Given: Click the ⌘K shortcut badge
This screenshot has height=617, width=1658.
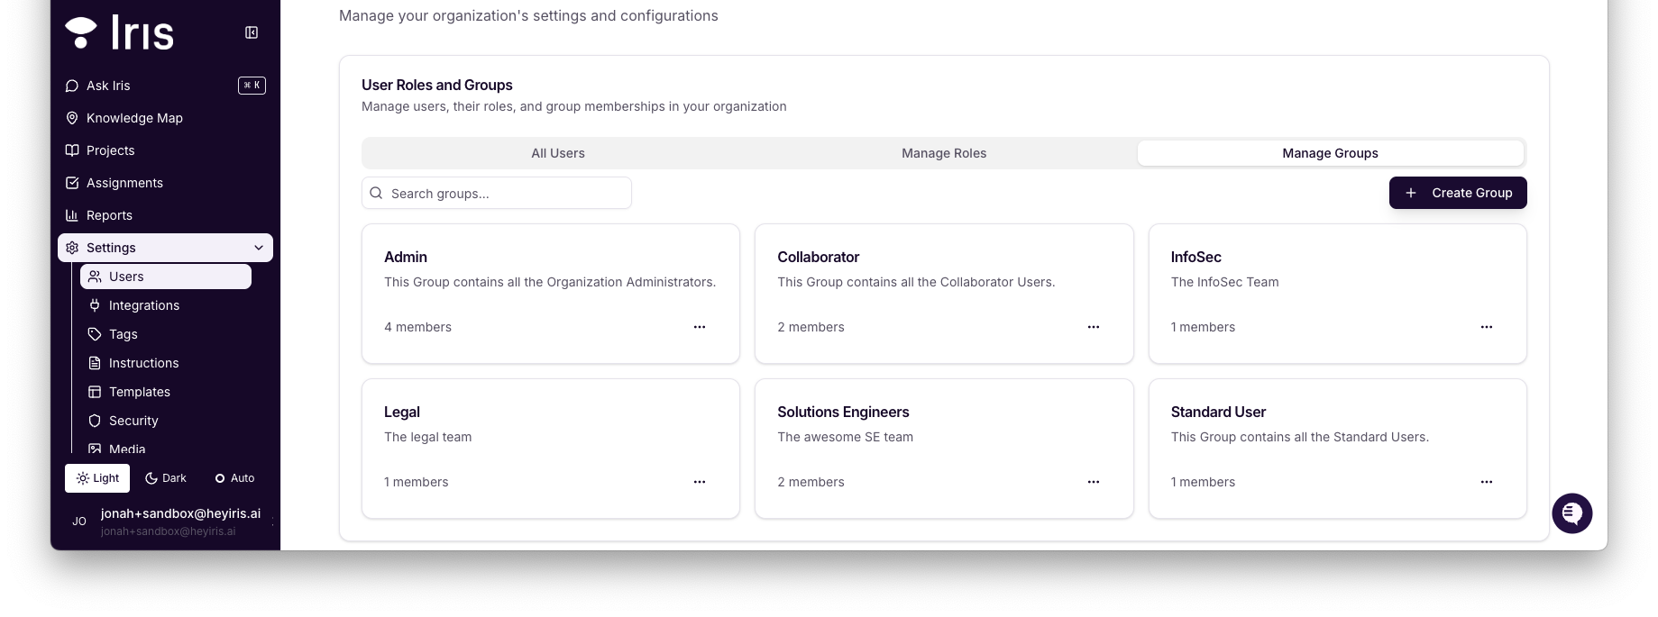Looking at the screenshot, I should click(x=252, y=86).
